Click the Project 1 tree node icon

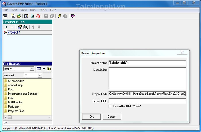point(5,32)
